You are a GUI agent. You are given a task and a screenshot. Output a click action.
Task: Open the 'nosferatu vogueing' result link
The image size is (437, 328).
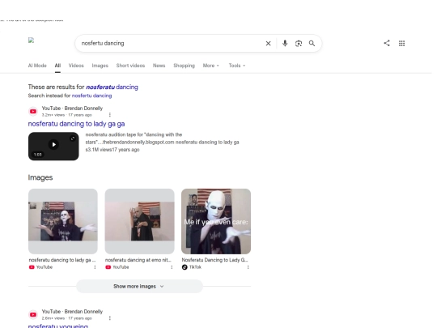click(58, 326)
